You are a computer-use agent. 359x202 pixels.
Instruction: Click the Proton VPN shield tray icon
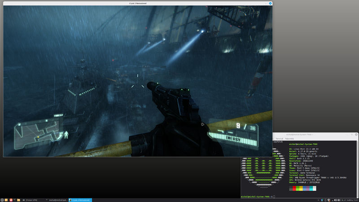[322, 200]
